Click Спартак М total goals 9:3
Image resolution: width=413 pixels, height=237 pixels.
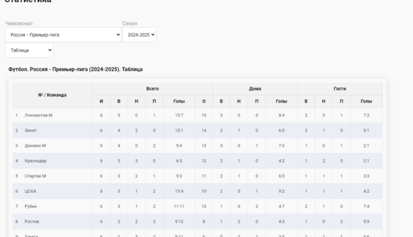click(179, 176)
